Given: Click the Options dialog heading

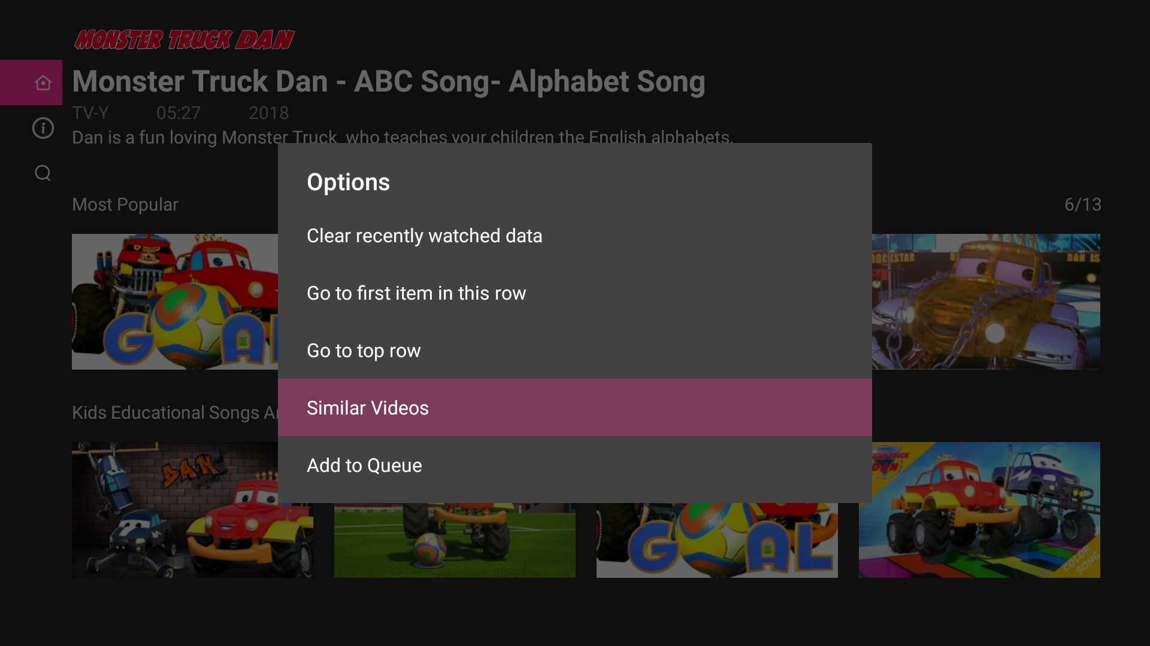Looking at the screenshot, I should coord(348,182).
